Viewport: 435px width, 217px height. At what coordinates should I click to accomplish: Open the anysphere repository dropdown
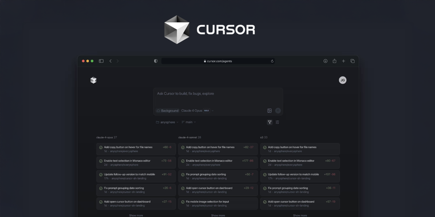point(167,122)
